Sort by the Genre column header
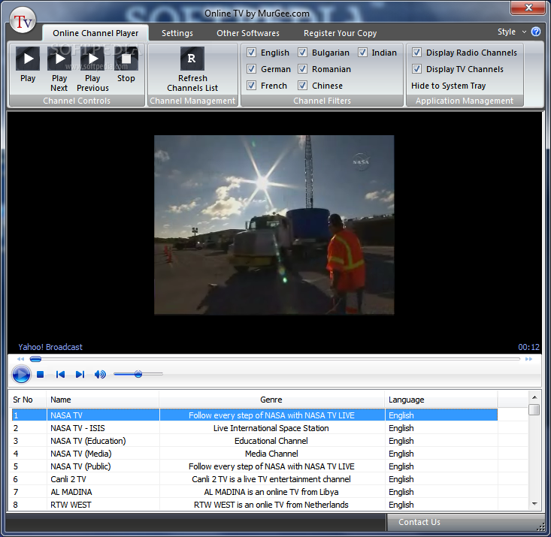 point(271,400)
